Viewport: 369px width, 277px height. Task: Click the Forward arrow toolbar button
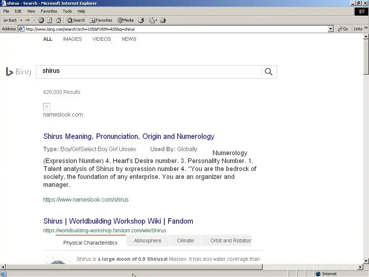pos(28,20)
